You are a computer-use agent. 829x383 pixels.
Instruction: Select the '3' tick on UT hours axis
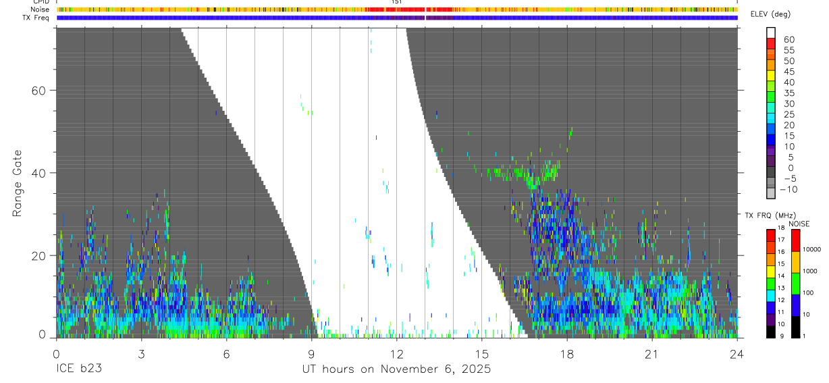coord(141,353)
